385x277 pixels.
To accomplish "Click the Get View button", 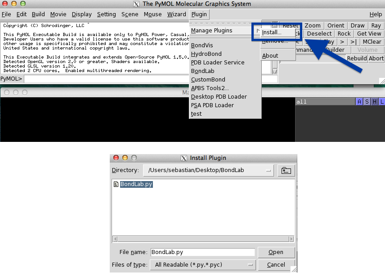I will 369,34.
